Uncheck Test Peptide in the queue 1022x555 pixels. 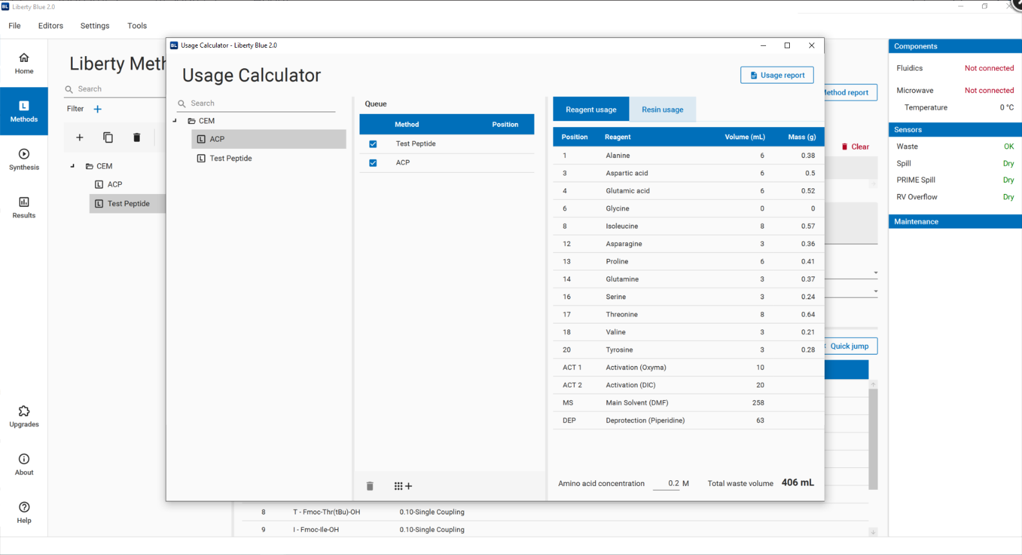373,144
